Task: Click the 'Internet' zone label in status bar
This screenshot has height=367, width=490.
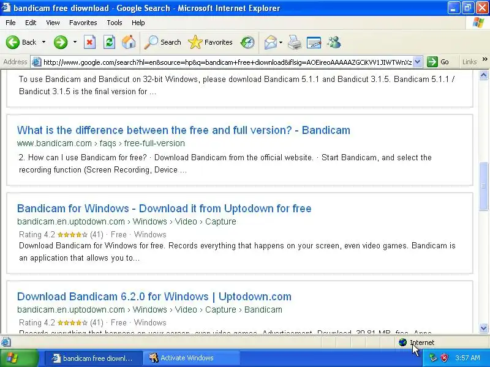Action: point(422,343)
